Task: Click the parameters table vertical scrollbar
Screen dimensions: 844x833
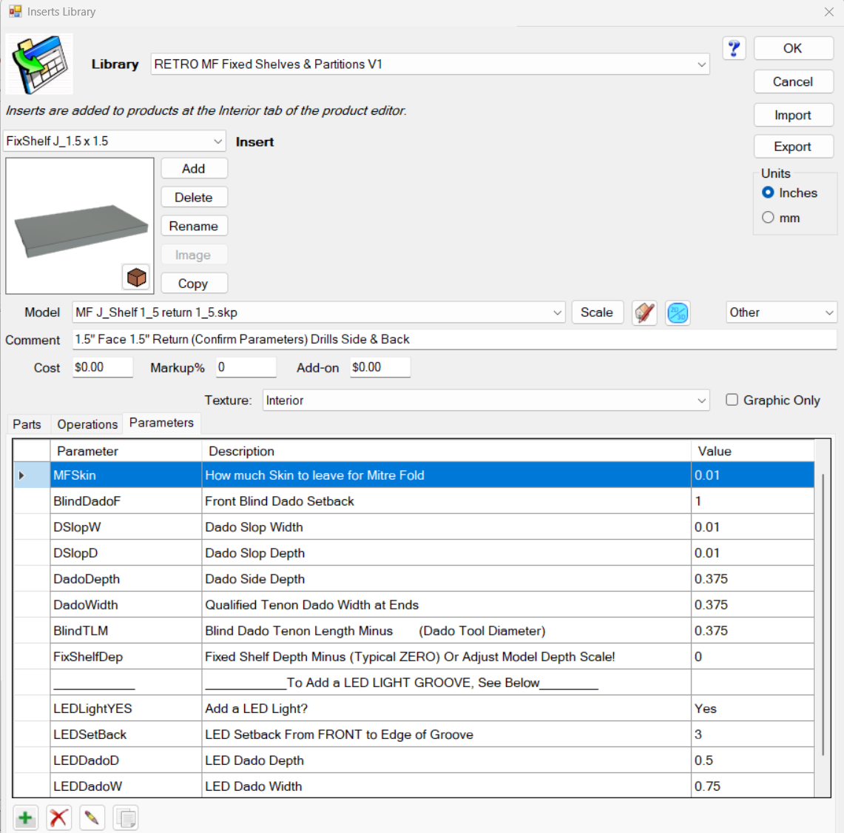Action: [x=823, y=615]
